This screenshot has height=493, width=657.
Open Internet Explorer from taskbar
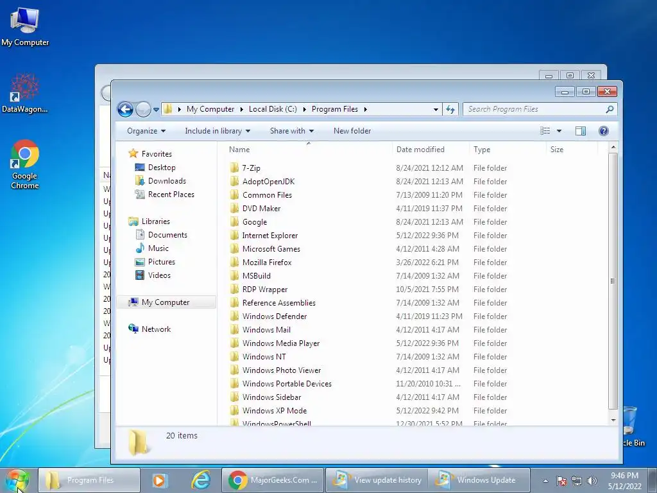[x=201, y=480]
